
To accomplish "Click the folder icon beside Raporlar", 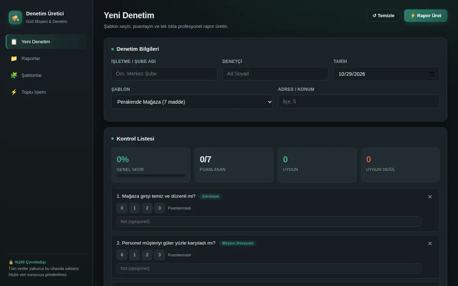I will 14,58.
